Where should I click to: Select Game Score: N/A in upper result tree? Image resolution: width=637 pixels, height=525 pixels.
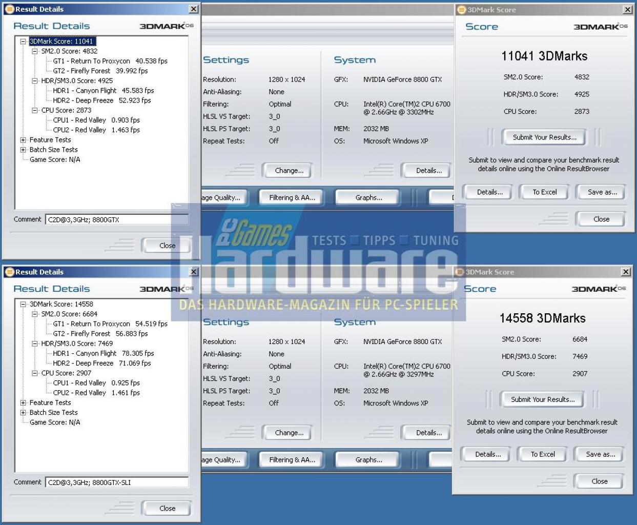pyautogui.click(x=55, y=160)
